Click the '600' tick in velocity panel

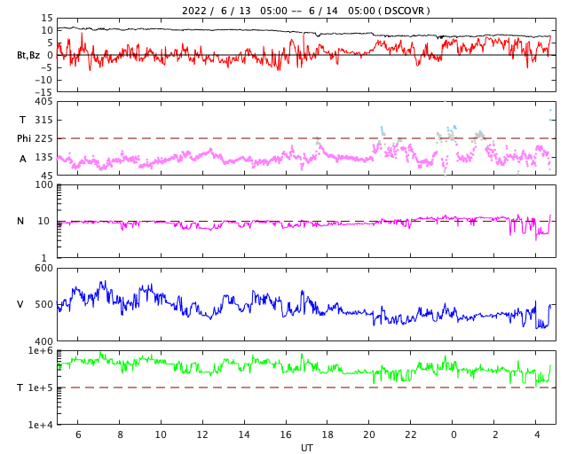tap(43, 269)
